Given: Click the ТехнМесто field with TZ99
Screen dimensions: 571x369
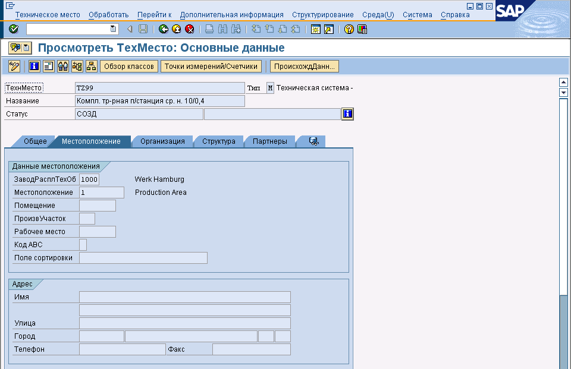Looking at the screenshot, I should (160, 88).
